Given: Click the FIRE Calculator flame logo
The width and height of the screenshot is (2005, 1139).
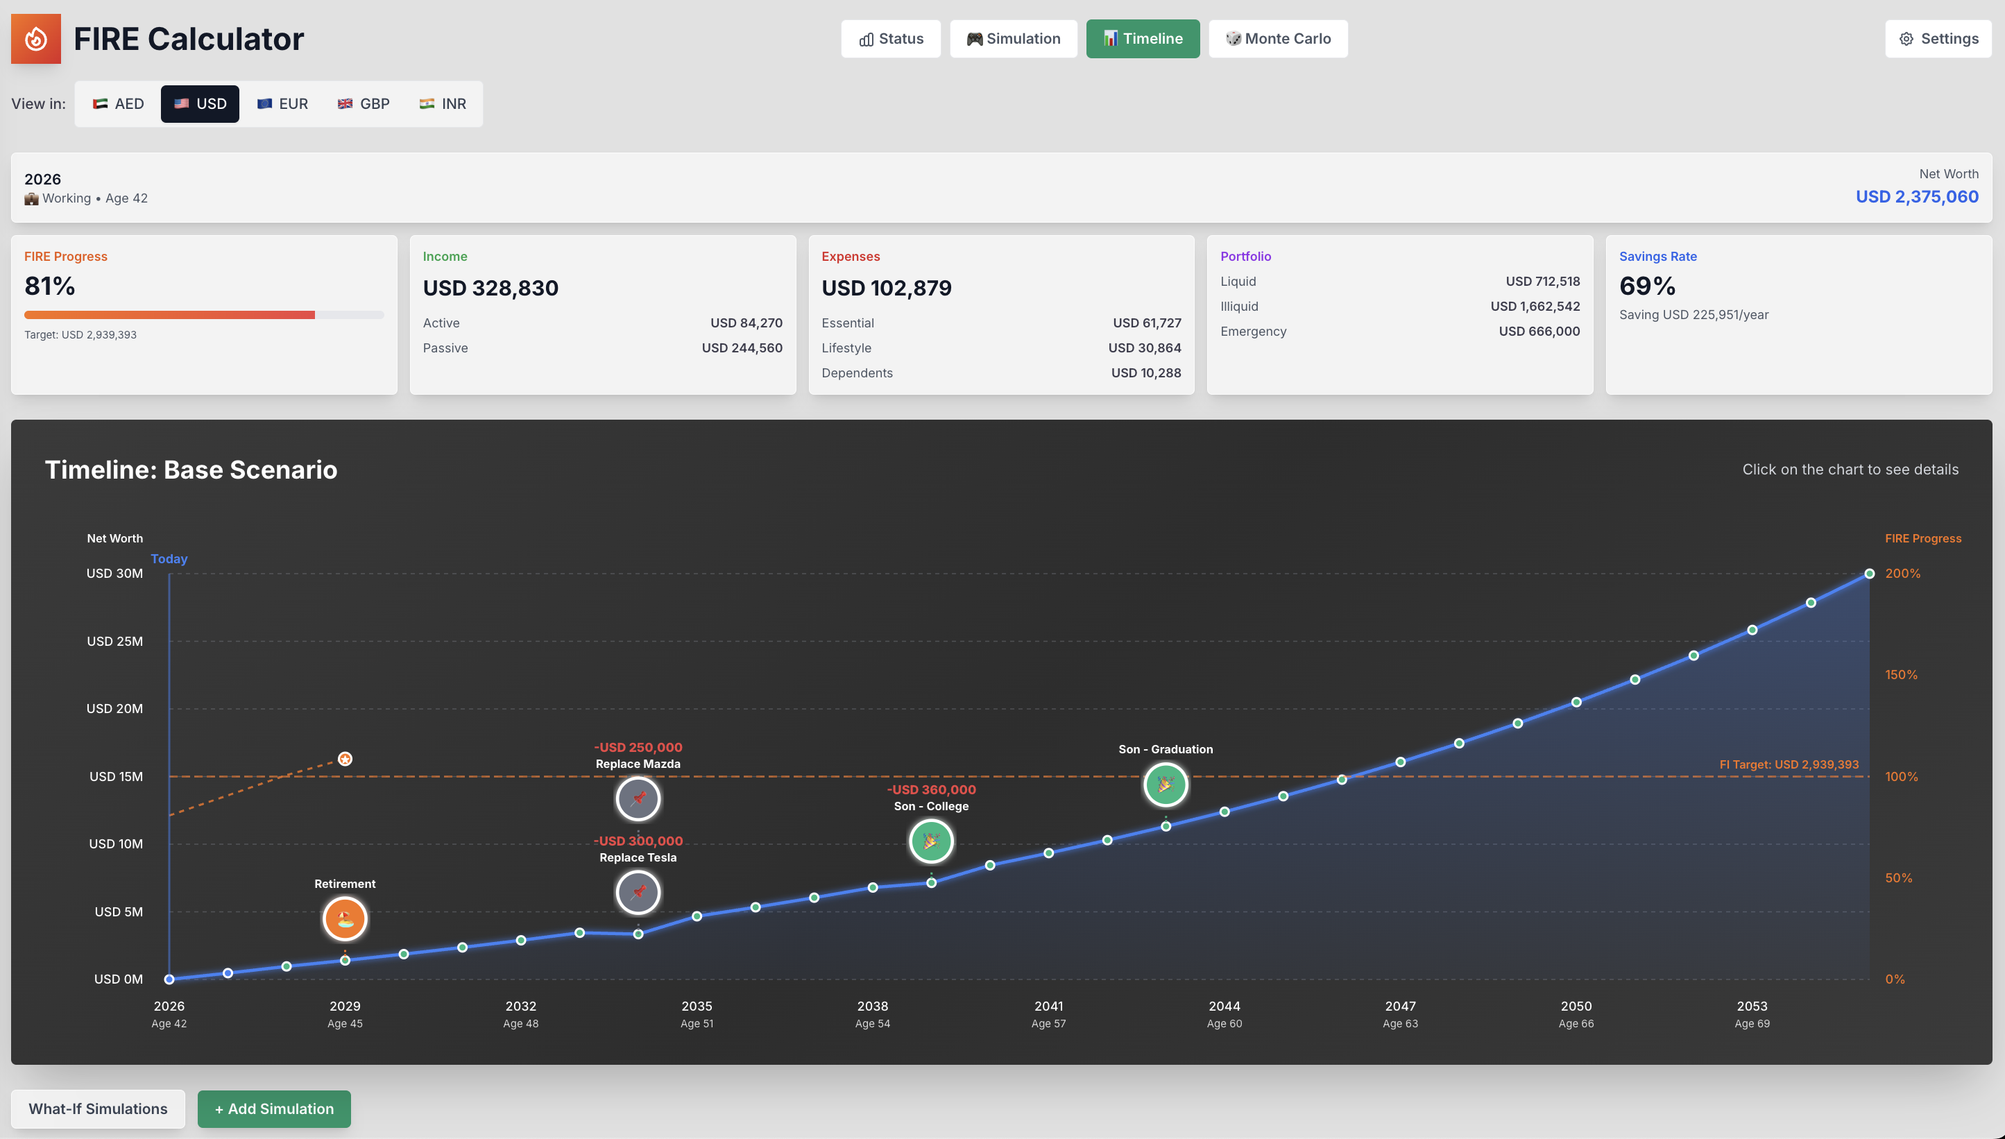Looking at the screenshot, I should (35, 38).
